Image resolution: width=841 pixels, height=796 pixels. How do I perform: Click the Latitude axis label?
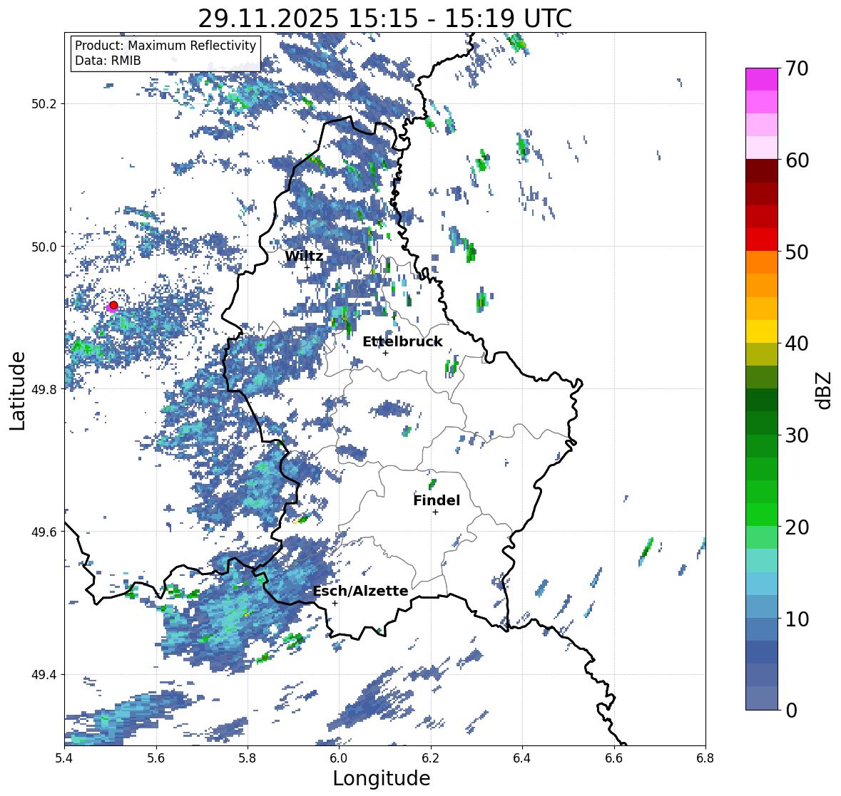coord(18,391)
